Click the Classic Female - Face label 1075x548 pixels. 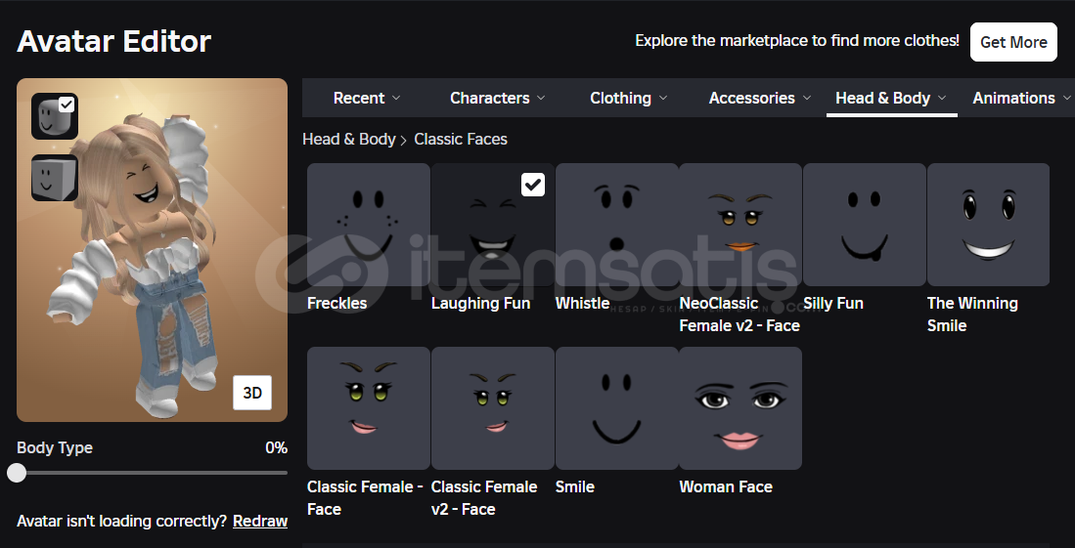pos(365,498)
